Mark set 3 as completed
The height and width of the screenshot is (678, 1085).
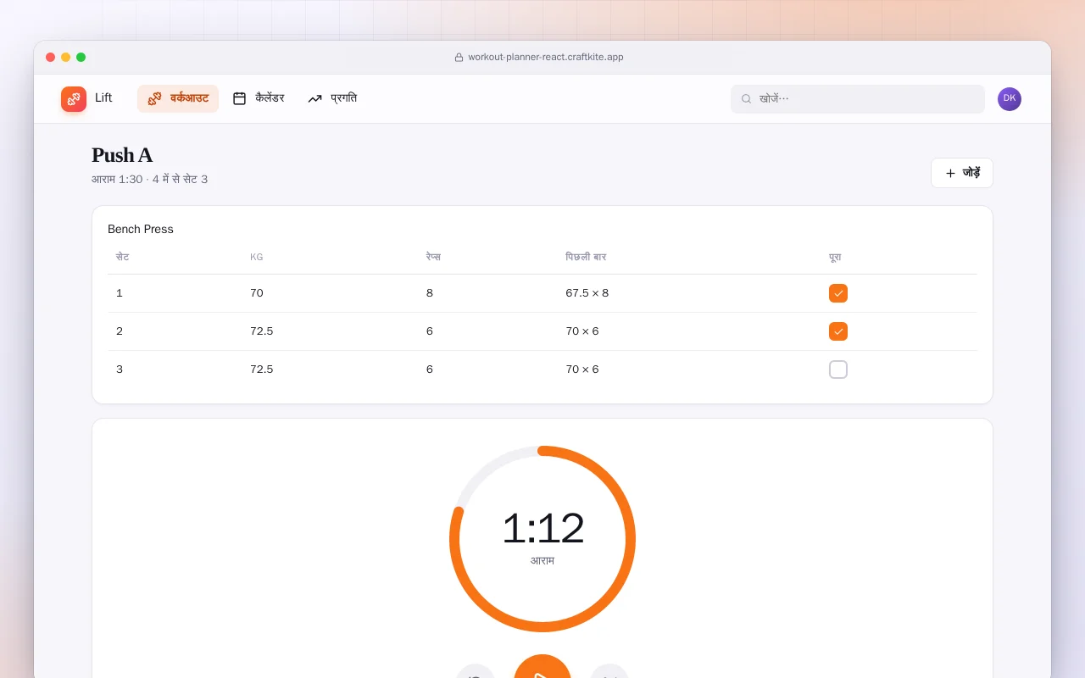pos(838,370)
